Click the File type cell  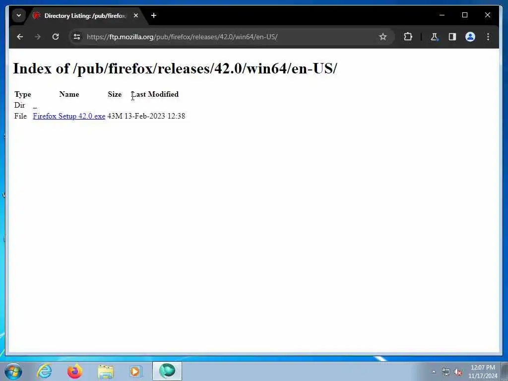click(20, 116)
